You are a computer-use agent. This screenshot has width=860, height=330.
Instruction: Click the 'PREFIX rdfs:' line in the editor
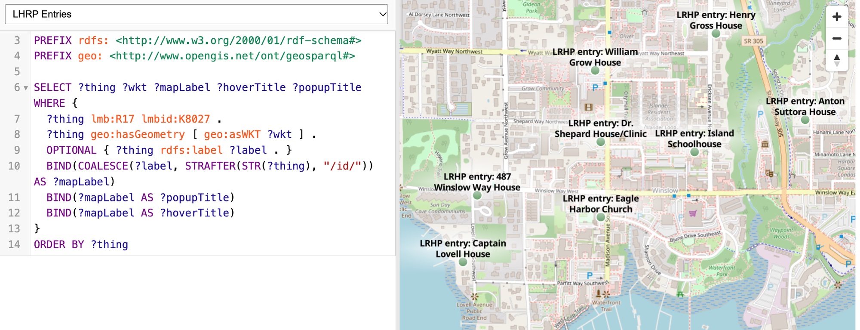(x=197, y=40)
